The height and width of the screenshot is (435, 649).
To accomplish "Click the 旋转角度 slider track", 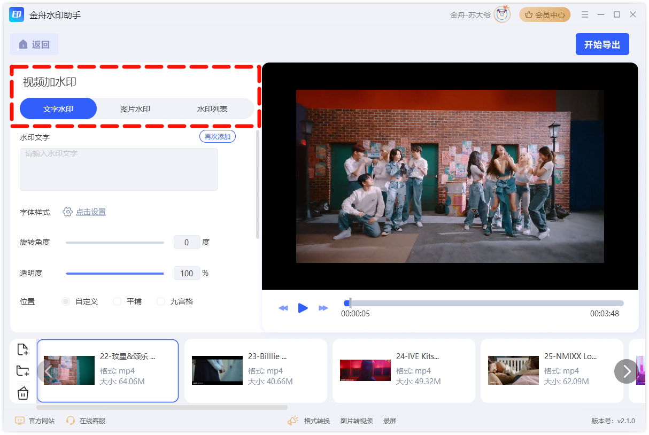I will click(115, 243).
